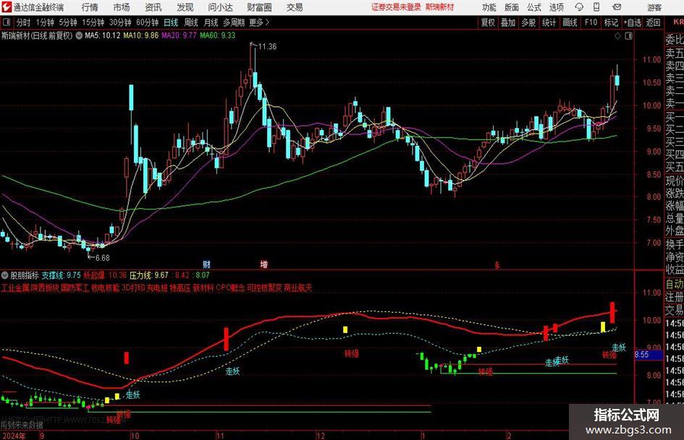The width and height of the screenshot is (684, 440).
Task: Click the 统计 toolbar button
Action: 549,22
